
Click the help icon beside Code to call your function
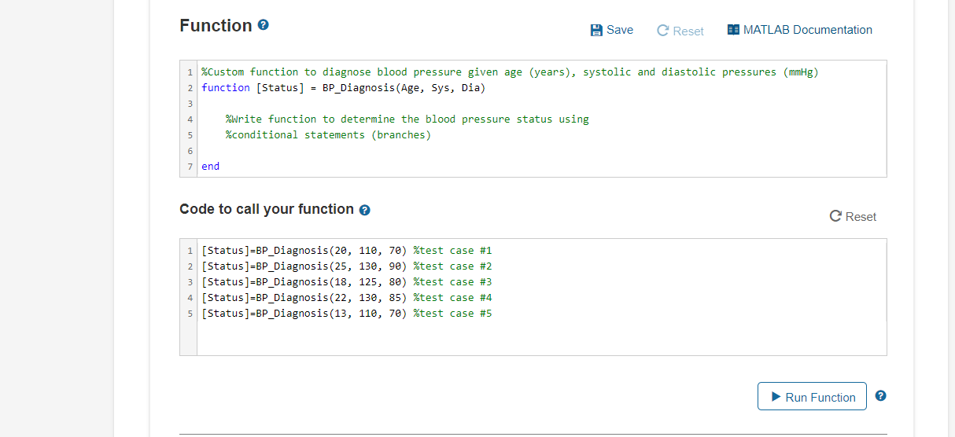tap(364, 210)
